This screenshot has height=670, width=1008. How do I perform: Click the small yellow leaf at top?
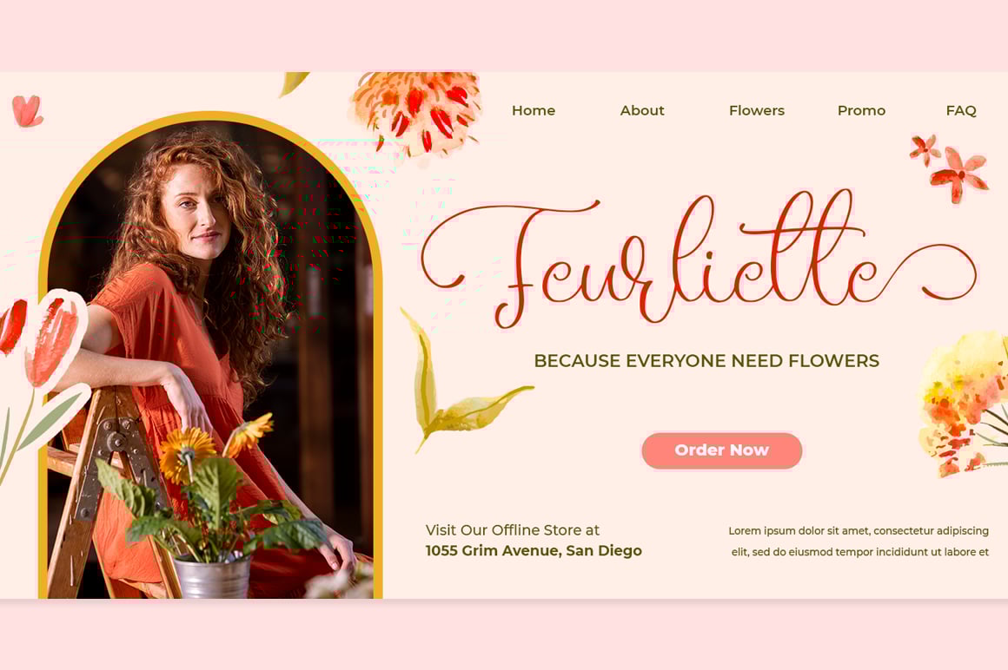point(293,83)
